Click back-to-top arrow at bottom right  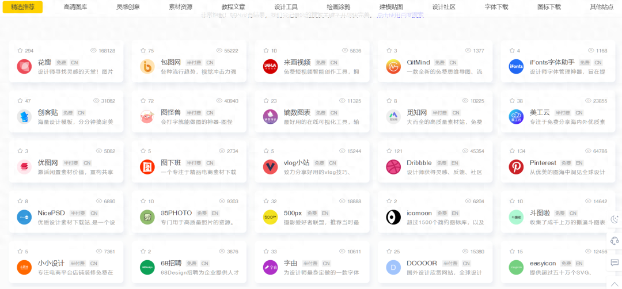pos(615,283)
